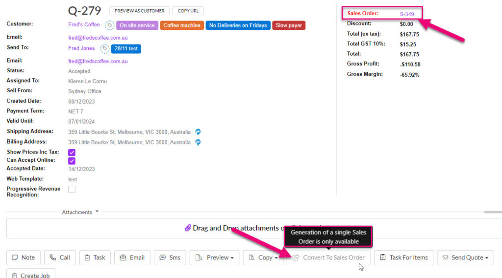Viewport: 502px width, 278px height.
Task: Click Preview As Customer button
Action: [139, 11]
